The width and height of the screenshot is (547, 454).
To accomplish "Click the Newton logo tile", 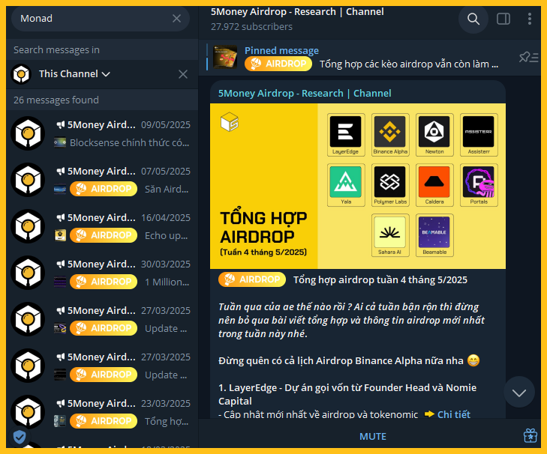I will coord(434,135).
